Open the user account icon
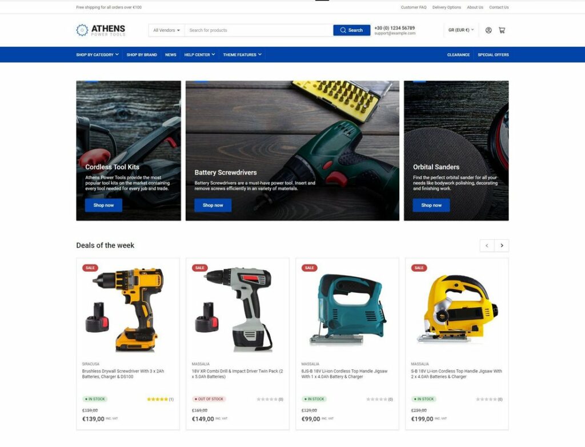The height and width of the screenshot is (447, 585). 488,30
